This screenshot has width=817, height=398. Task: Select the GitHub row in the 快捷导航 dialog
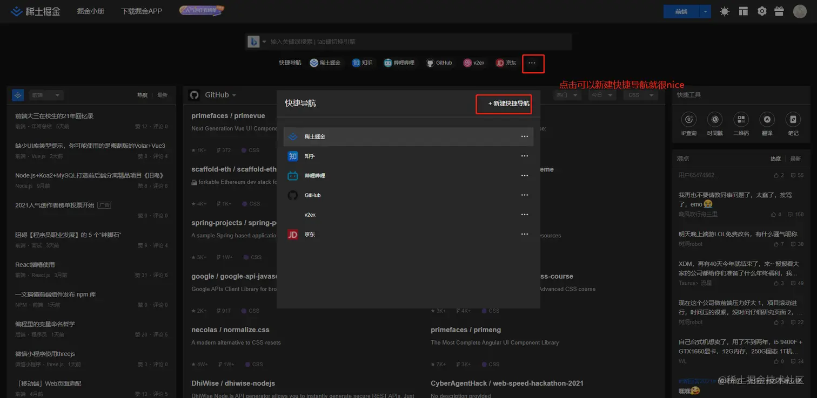pos(408,195)
